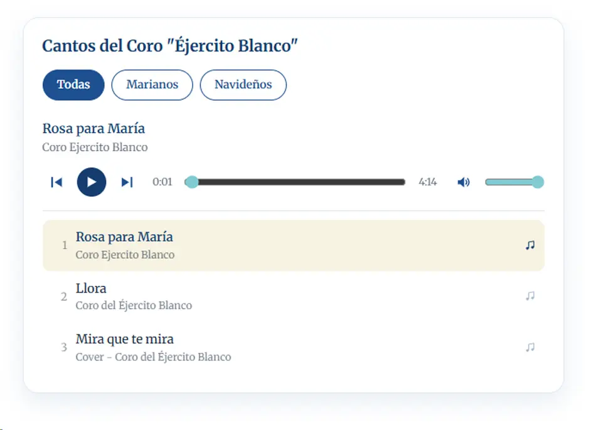Click the volume slider handle

coord(538,182)
